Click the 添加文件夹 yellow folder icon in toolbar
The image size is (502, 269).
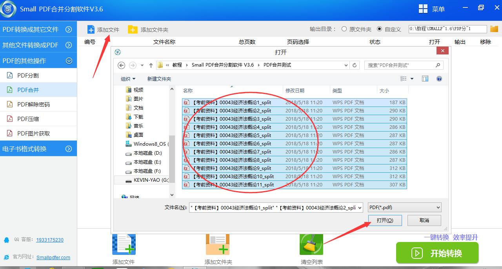[133, 29]
